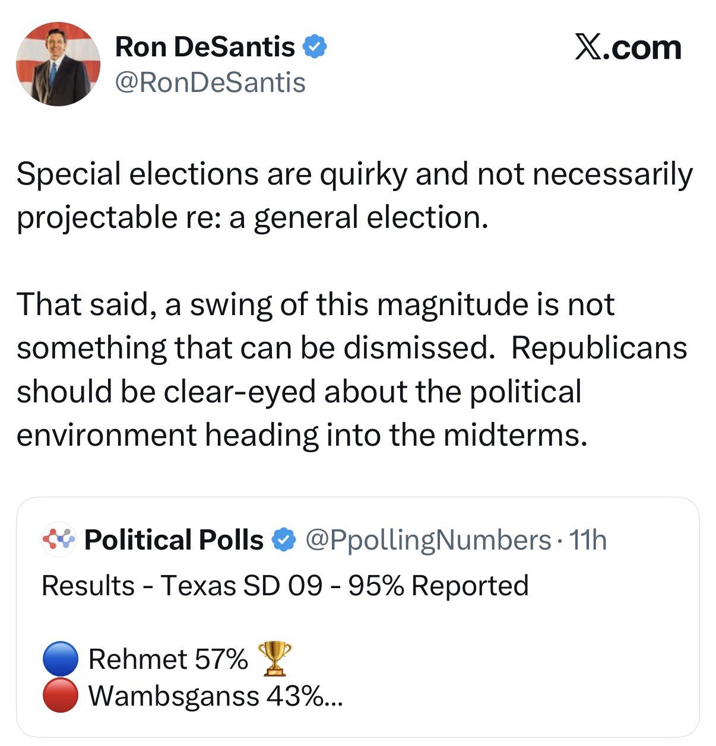Select the 'Rehmet 57%' result text
Screen dimensions: 716x746
(x=168, y=659)
